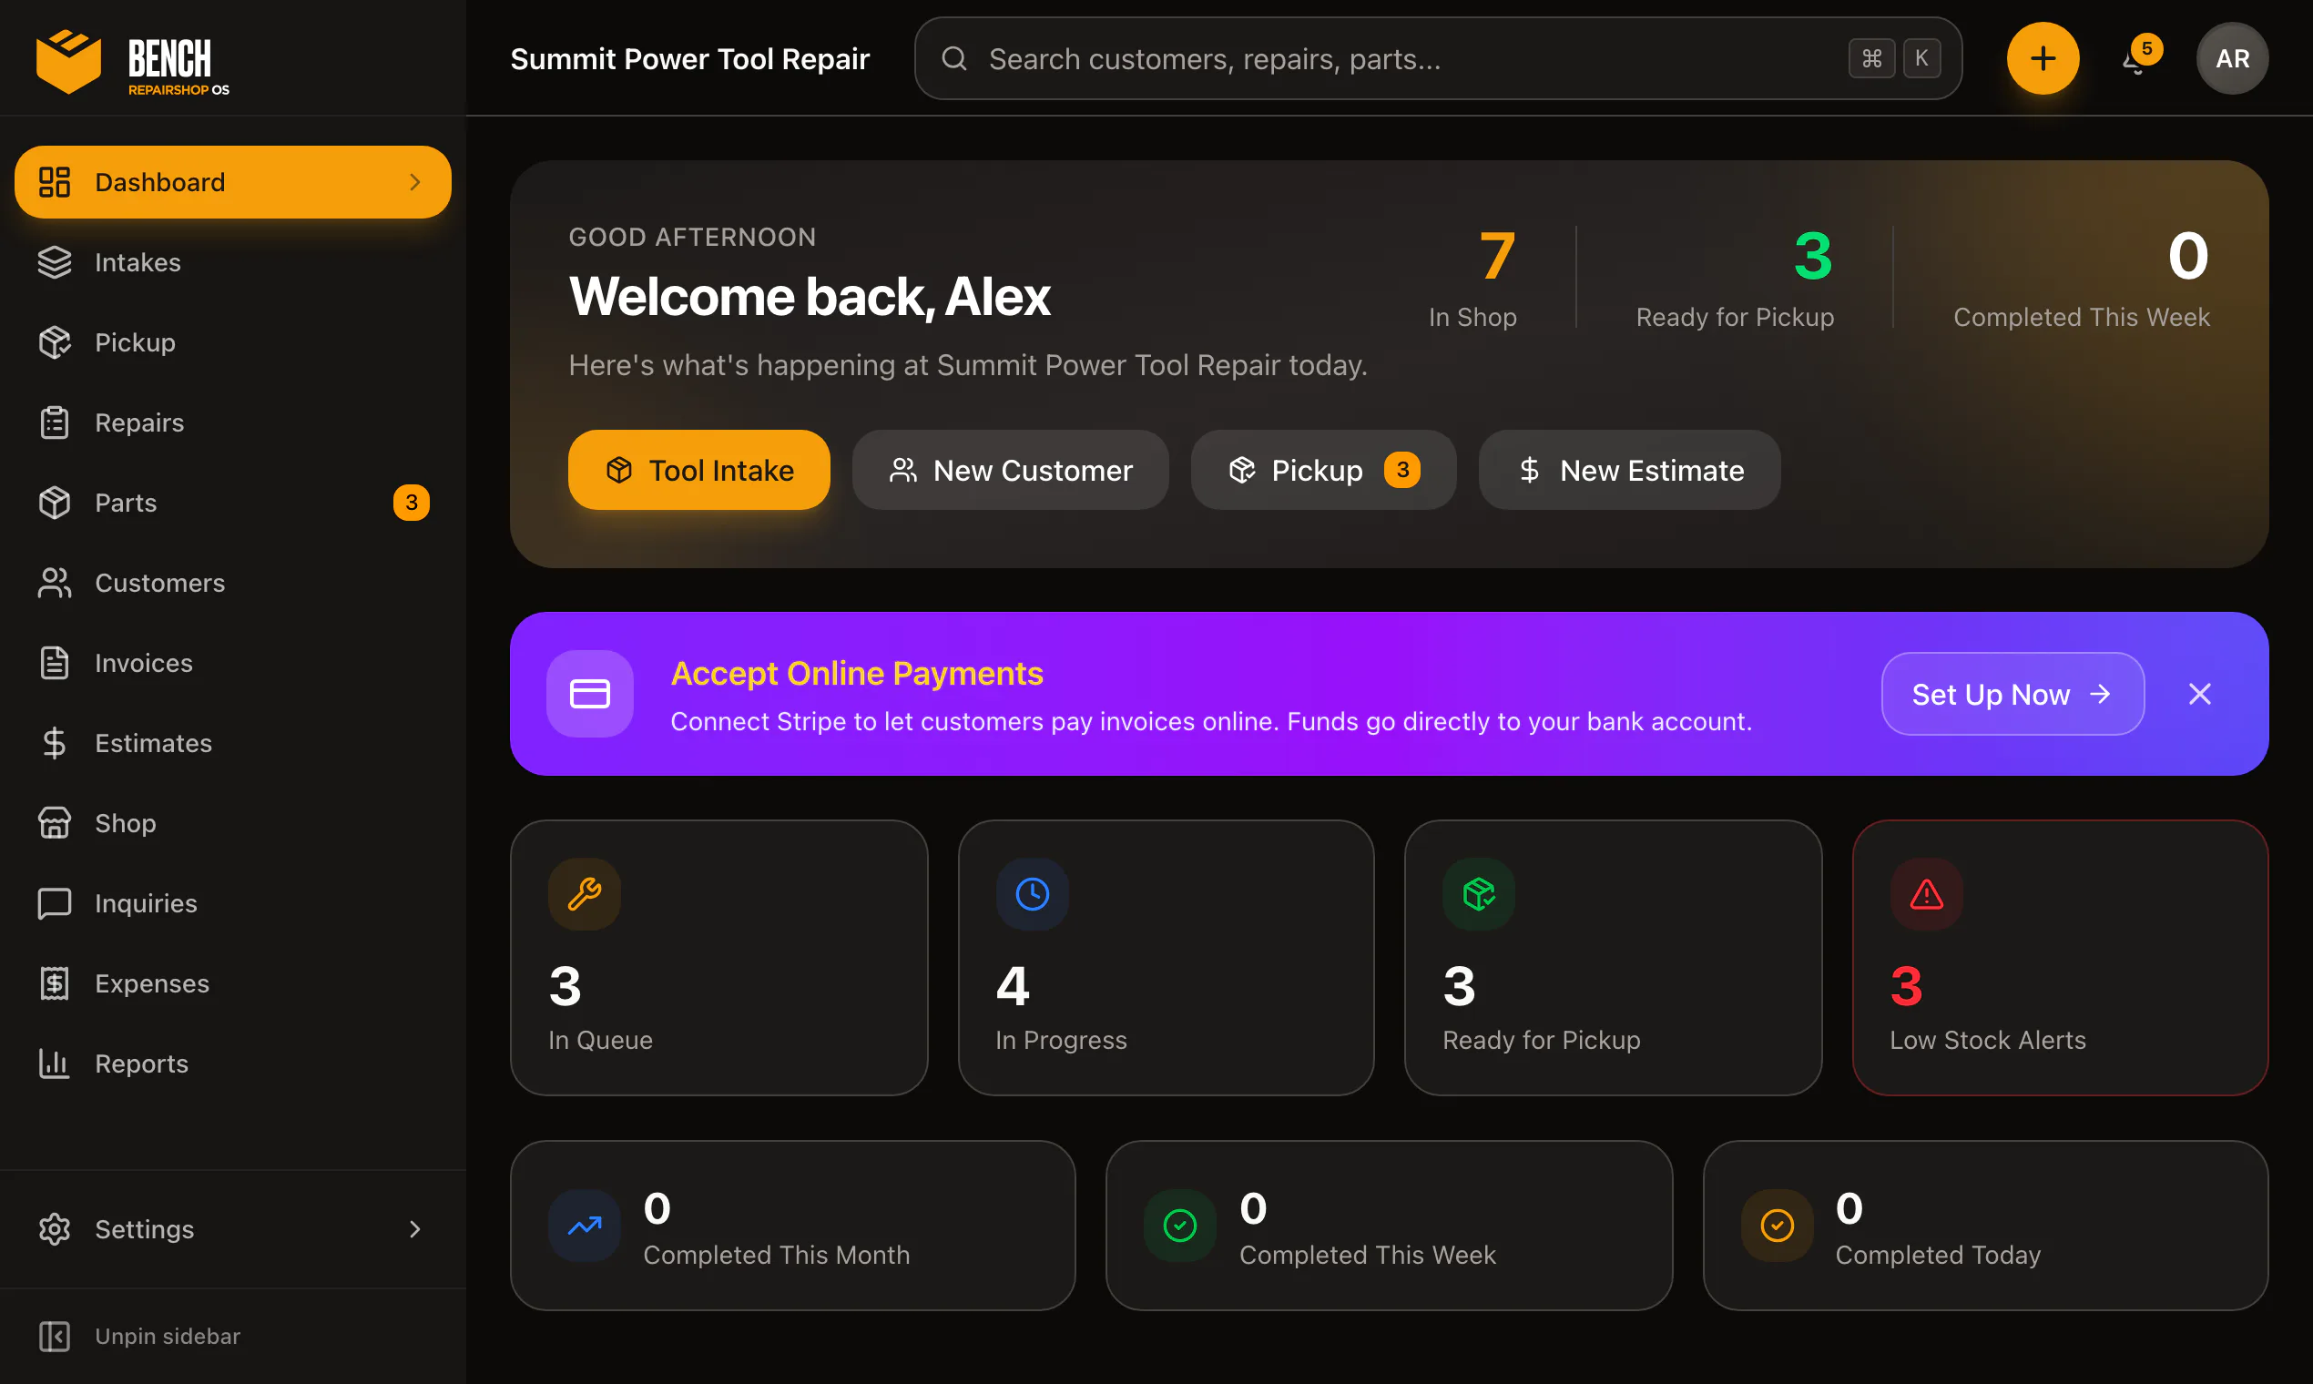Open Pickup in the sidebar
Screen dimensions: 2313x1384
point(233,342)
